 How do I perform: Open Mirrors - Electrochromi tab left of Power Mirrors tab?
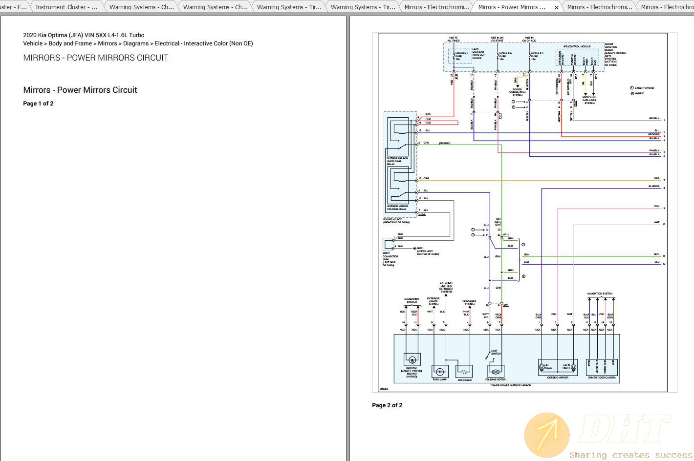click(436, 7)
